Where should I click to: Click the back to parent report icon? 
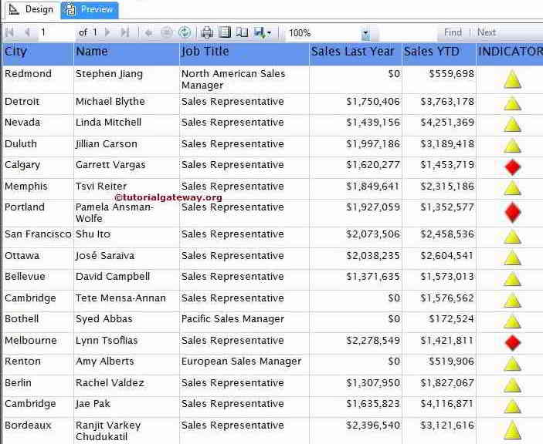(148, 32)
